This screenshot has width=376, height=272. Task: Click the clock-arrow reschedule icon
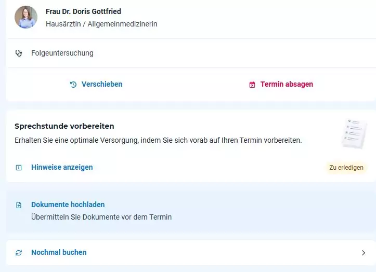(73, 85)
